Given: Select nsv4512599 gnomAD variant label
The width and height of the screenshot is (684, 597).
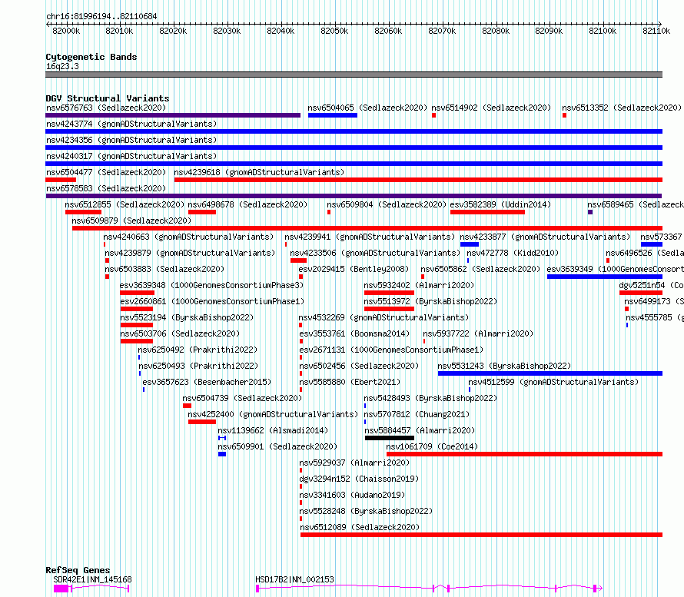Looking at the screenshot, I should pos(553,382).
